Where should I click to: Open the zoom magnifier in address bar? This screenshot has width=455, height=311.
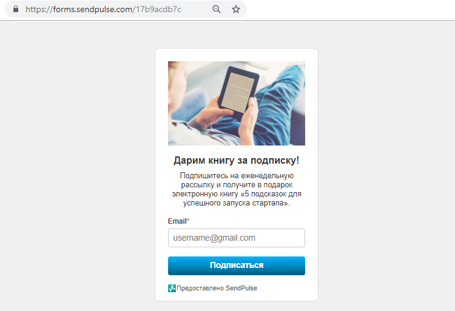click(x=217, y=9)
